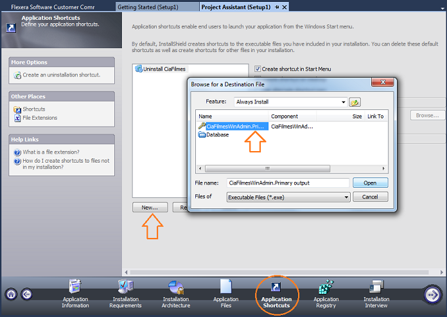Viewport: 447px width, 317px height.
Task: Open Installation Interview step icon
Action: (x=376, y=287)
